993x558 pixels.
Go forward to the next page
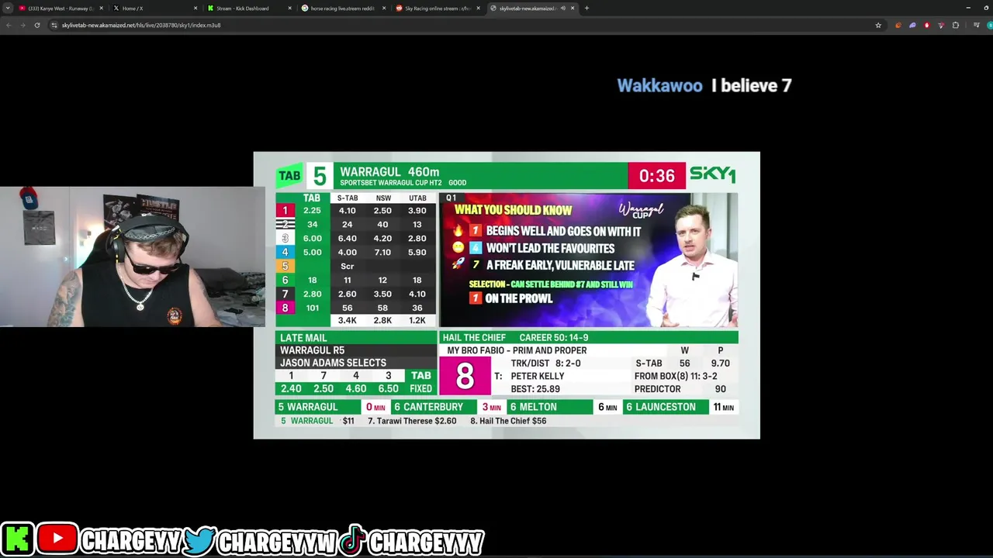point(22,25)
